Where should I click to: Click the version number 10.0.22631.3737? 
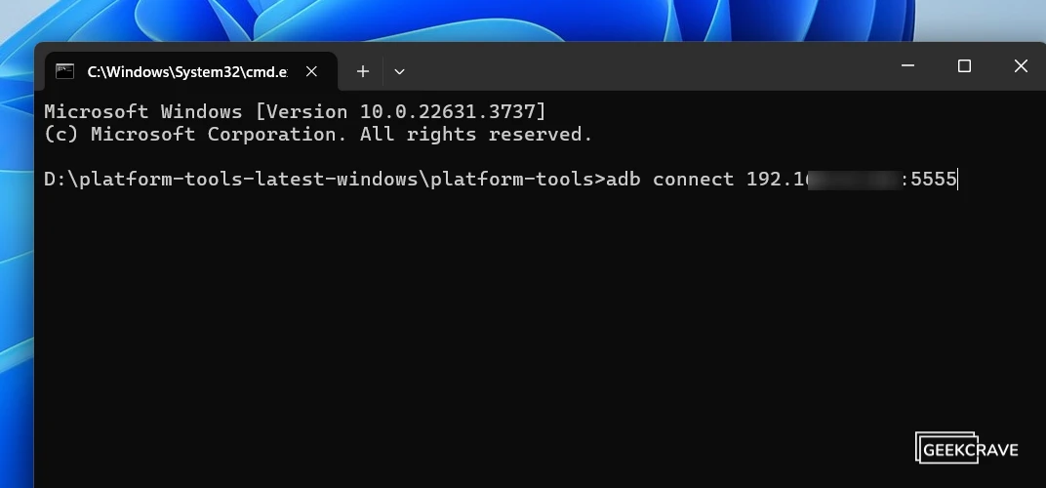(448, 111)
